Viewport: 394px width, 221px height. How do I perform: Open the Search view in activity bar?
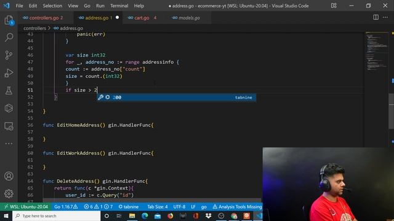pyautogui.click(x=9, y=37)
